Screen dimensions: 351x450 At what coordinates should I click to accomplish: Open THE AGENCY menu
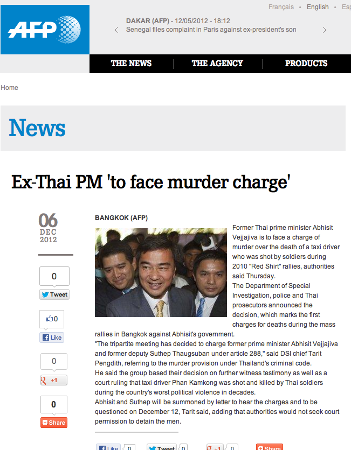217,64
